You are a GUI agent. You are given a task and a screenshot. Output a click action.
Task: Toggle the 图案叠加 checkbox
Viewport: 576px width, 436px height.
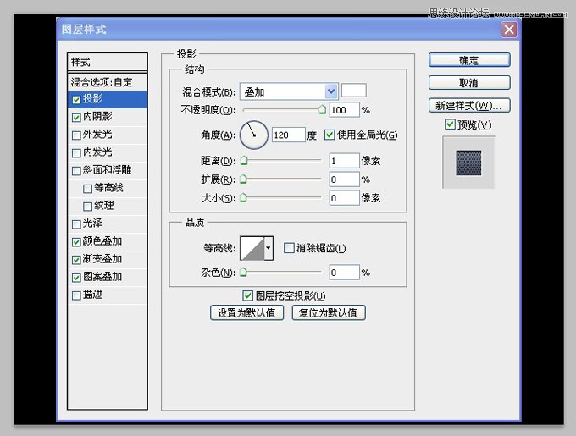click(76, 278)
